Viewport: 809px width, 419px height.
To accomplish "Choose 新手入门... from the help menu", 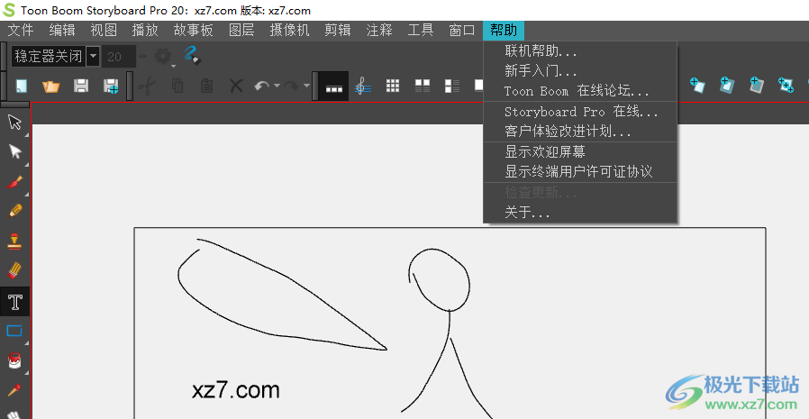I will [x=580, y=71].
